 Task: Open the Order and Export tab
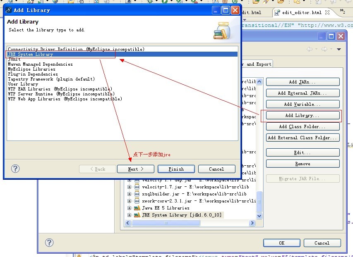pos(257,64)
